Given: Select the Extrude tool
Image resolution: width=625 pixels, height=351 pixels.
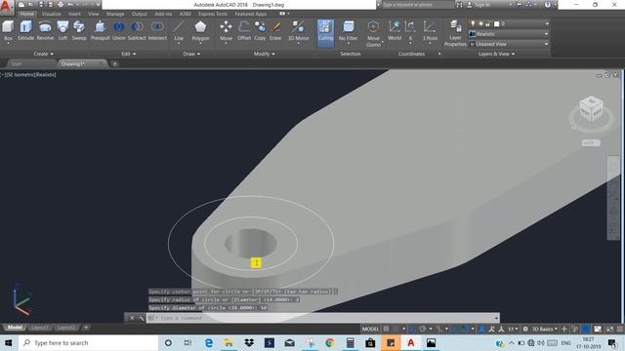Looking at the screenshot, I should 26,30.
